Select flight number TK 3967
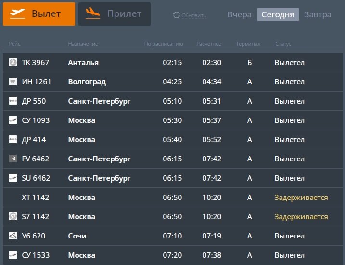This screenshot has width=345, height=265. pos(36,63)
